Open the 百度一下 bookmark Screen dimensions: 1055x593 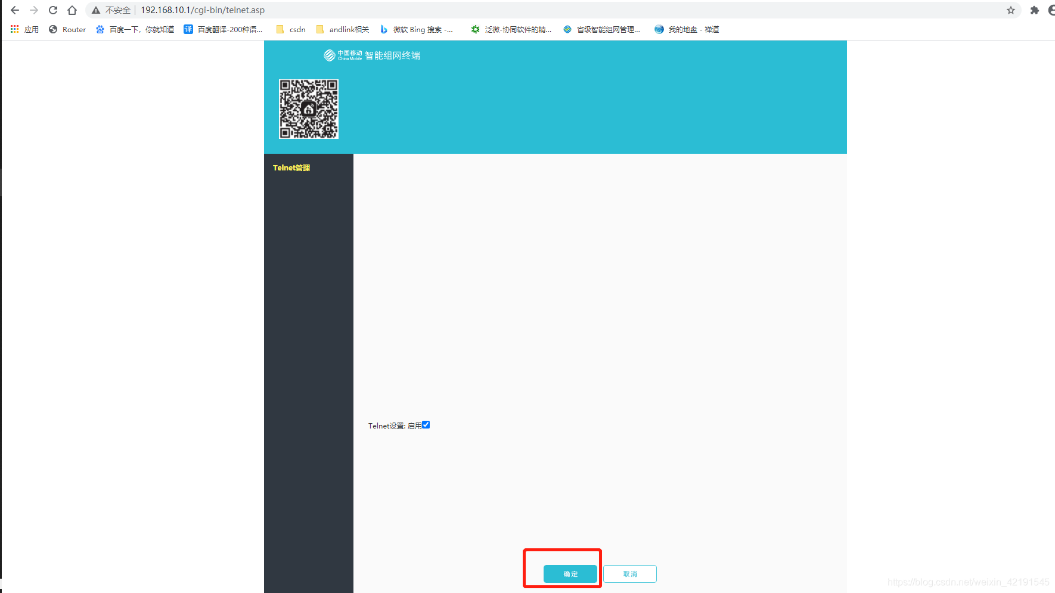click(x=135, y=29)
